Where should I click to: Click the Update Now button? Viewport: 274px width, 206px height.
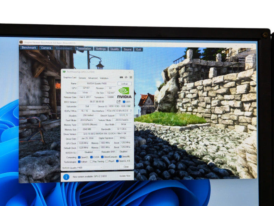pos(125,176)
